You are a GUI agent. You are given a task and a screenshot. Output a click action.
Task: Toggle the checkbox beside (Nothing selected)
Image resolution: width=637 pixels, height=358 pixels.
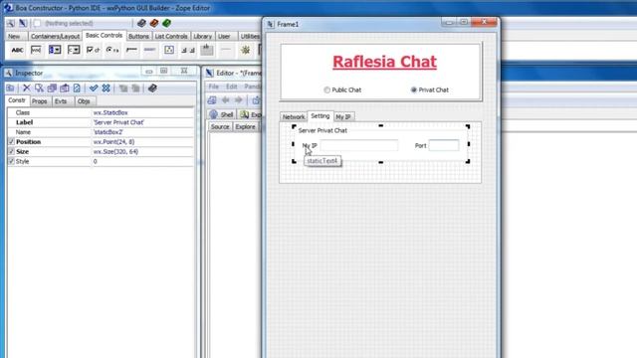click(37, 23)
